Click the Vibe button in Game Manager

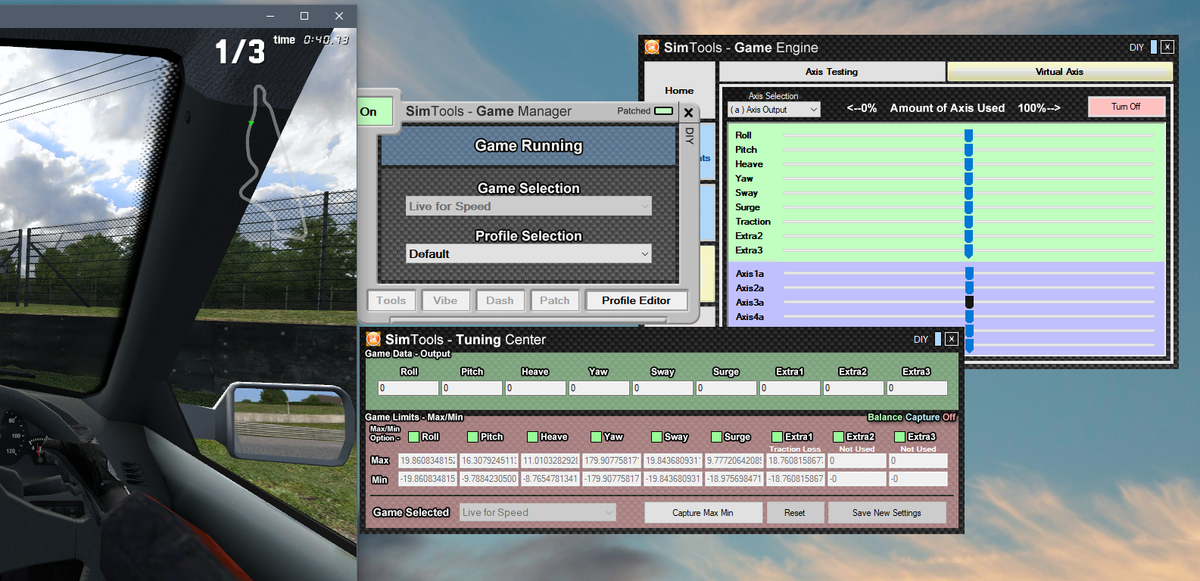point(445,300)
